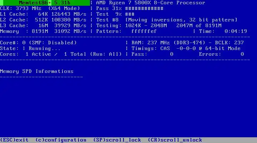The image size is (257, 143).
Task: Click the Errors: 0 counter
Action: pos(221,54)
